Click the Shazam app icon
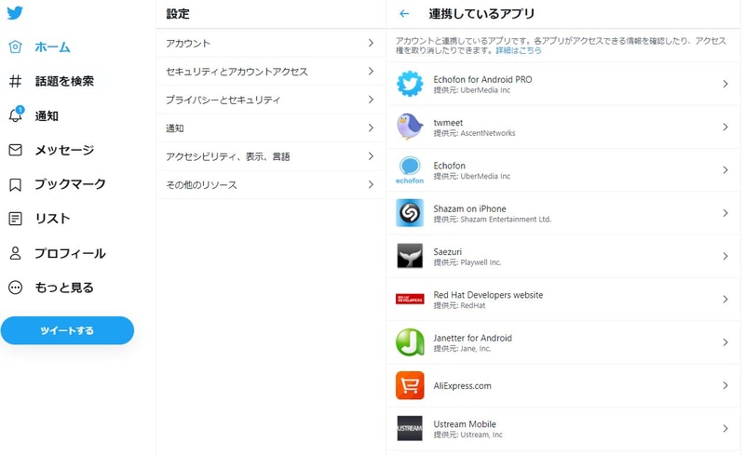Image resolution: width=745 pixels, height=455 pixels. pos(410,213)
